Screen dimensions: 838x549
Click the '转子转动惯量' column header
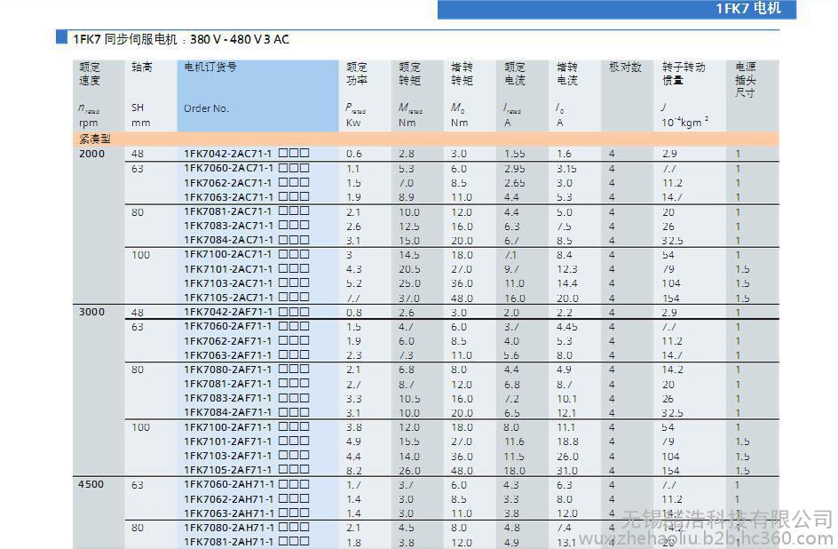point(684,74)
